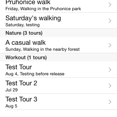Tap the chevron beside Test Tour 3
Screen dimensions: 117x117
point(110,102)
